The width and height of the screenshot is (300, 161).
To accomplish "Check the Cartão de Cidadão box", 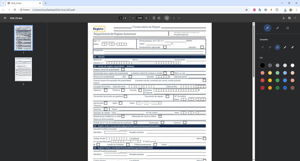I will [128, 144].
